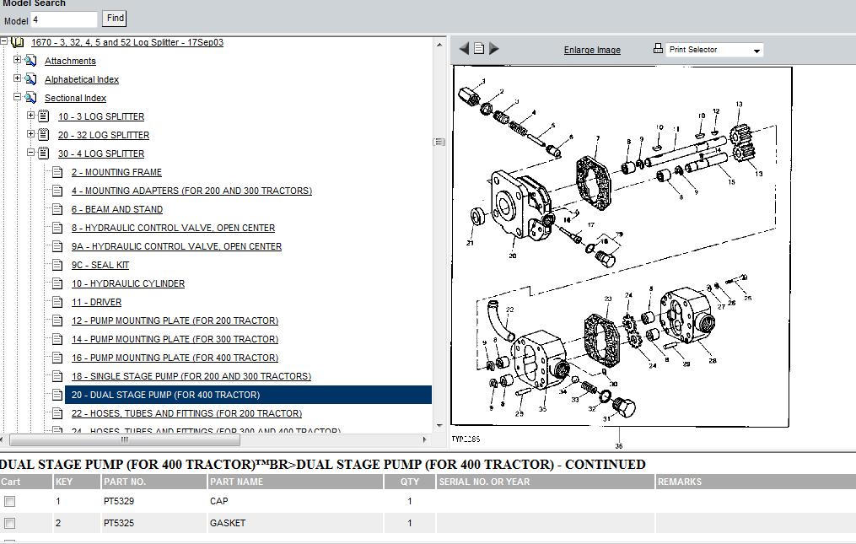Click the printer icon beside Print Selector
The height and width of the screenshot is (544, 856).
pyautogui.click(x=658, y=49)
